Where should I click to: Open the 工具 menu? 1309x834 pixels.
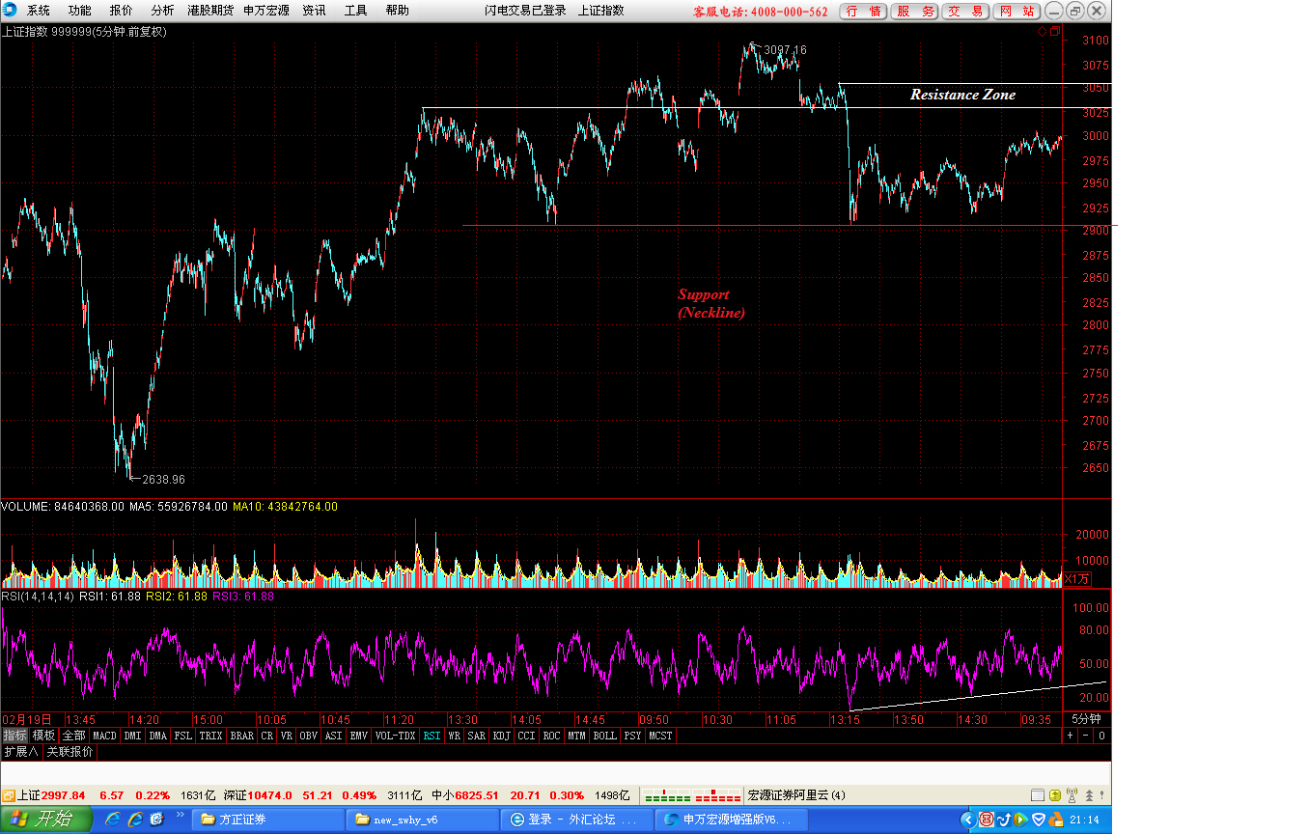356,11
